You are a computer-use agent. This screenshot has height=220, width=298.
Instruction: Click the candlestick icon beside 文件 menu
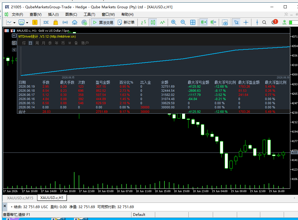[6, 15]
